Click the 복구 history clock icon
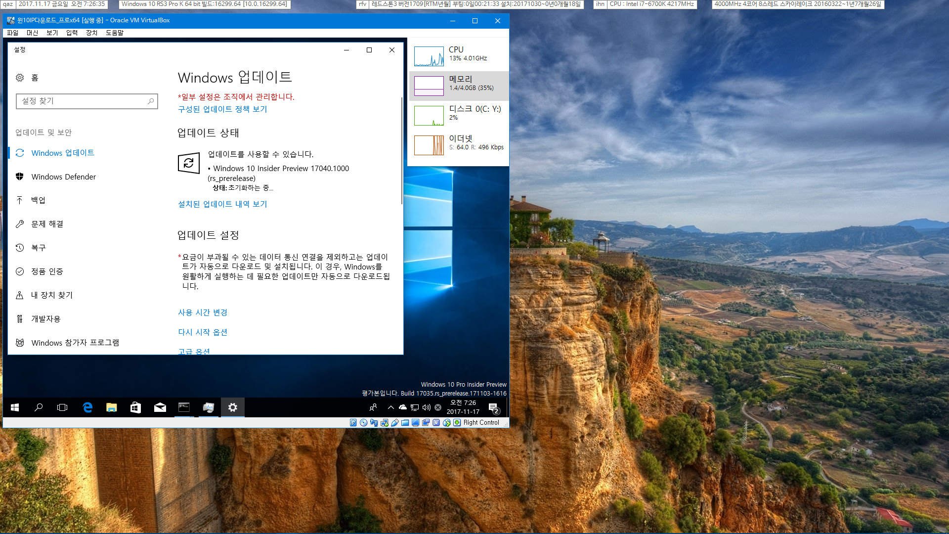Viewport: 949px width, 534px height. (x=20, y=248)
